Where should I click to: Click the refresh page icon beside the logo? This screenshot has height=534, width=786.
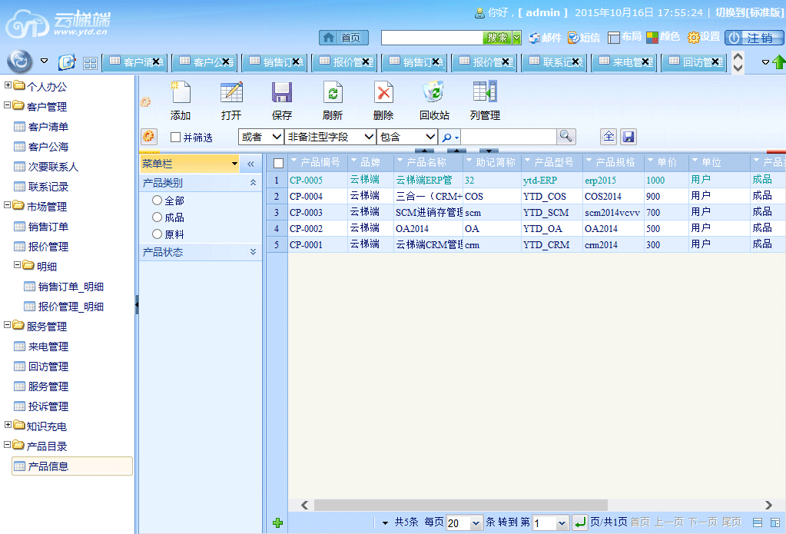pos(67,62)
